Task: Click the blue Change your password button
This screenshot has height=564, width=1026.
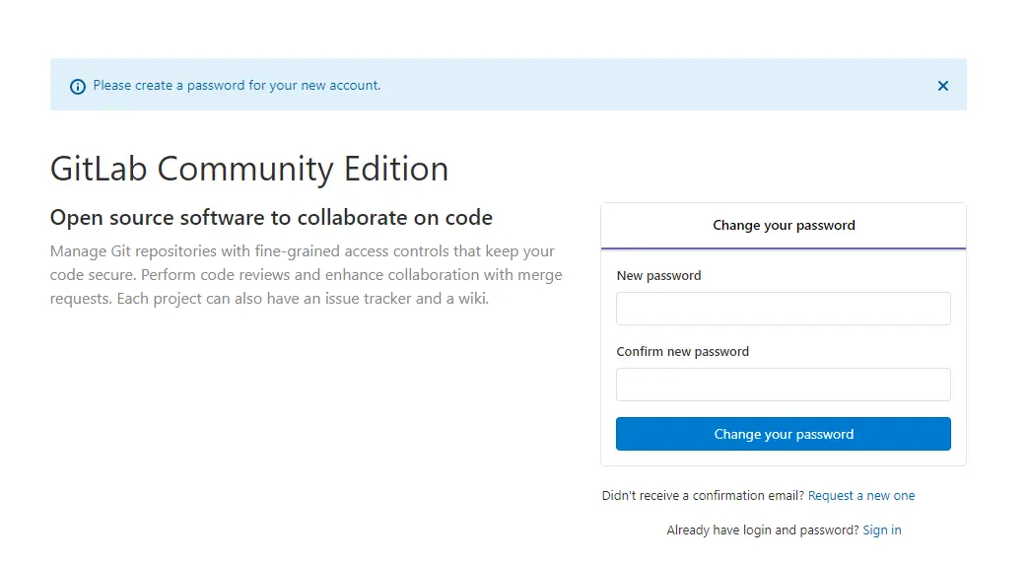Action: 784,434
